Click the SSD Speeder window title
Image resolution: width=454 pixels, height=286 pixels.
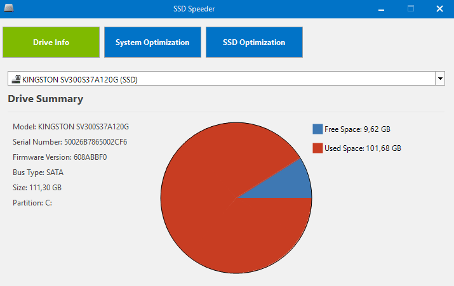[x=194, y=9]
